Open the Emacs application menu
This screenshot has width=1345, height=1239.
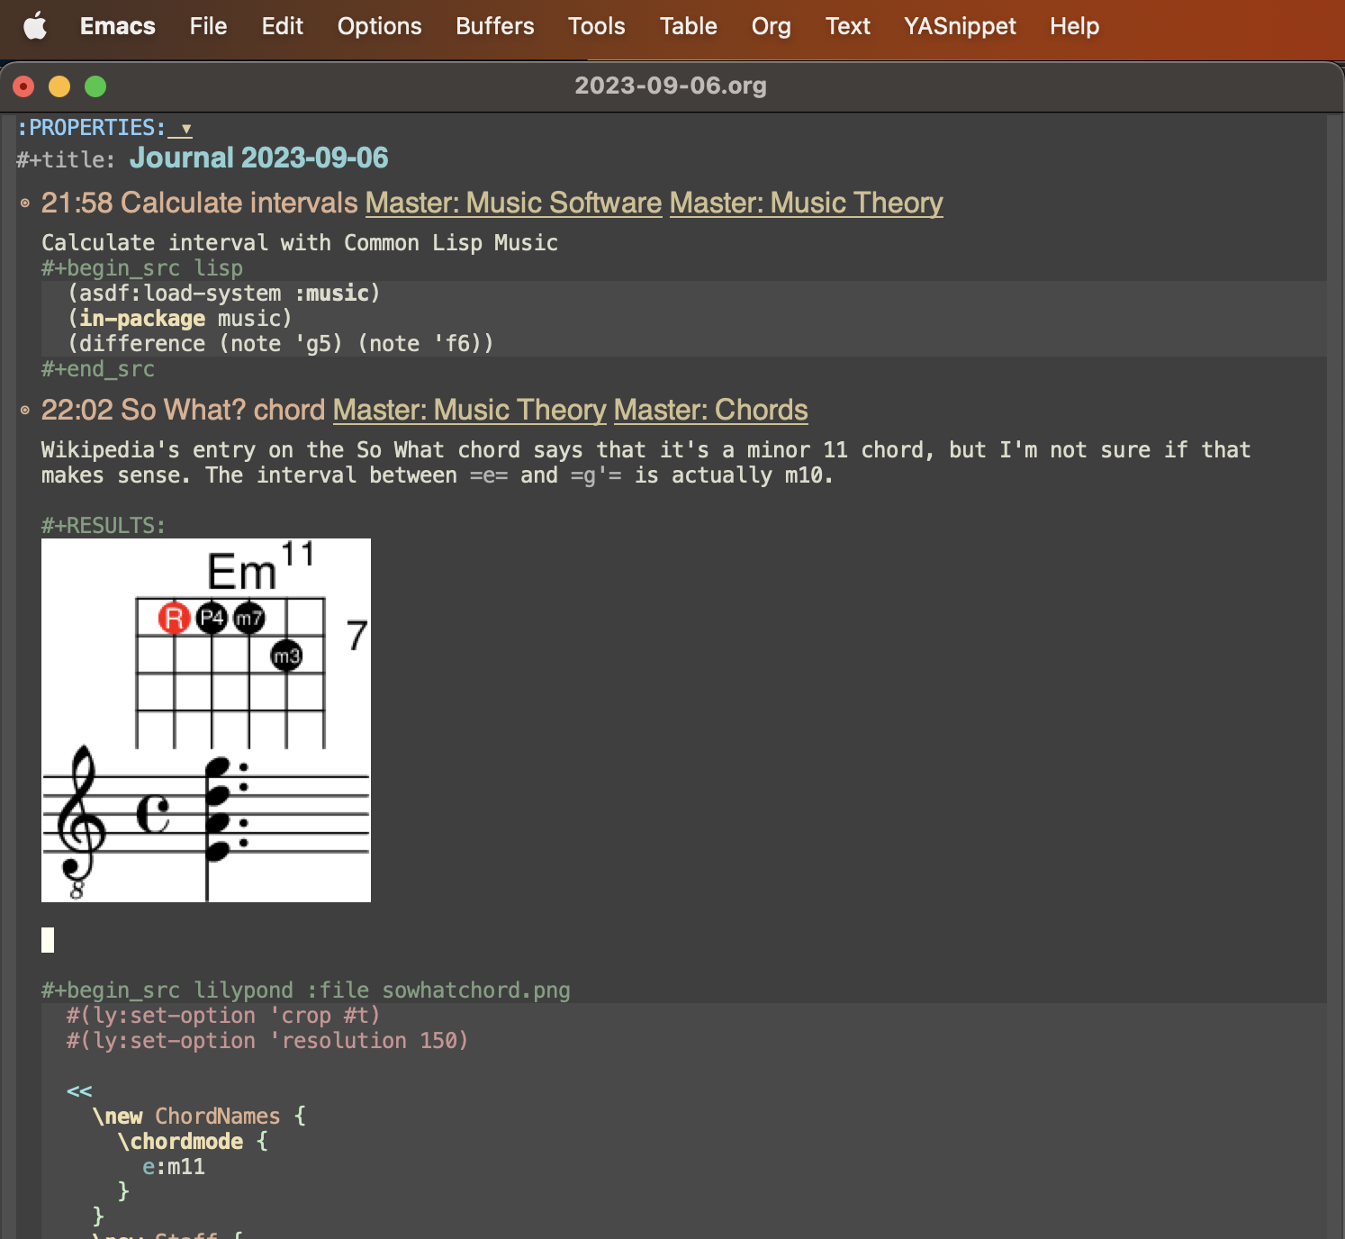pyautogui.click(x=118, y=26)
